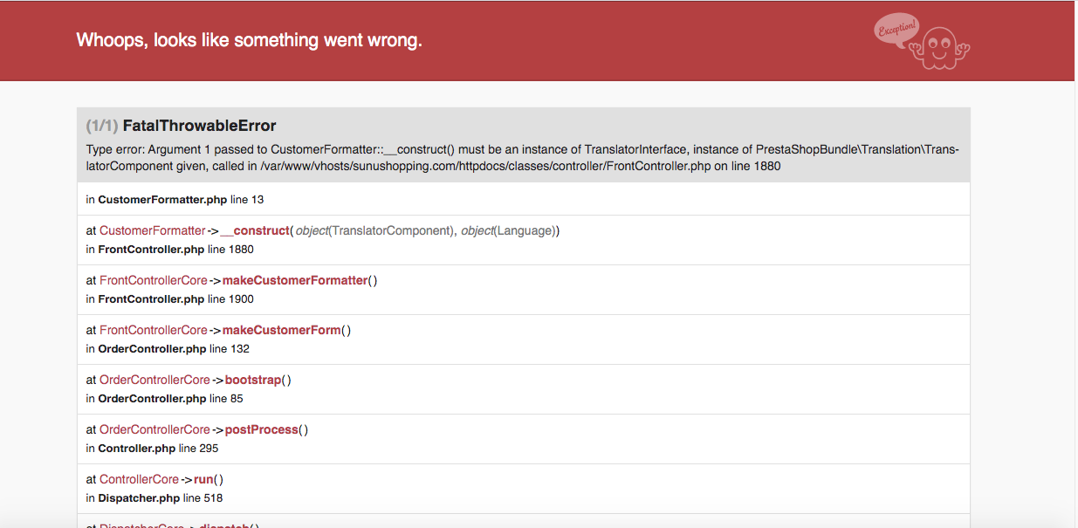Click the bootstrap method name
Image resolution: width=1078 pixels, height=528 pixels.
tap(254, 380)
